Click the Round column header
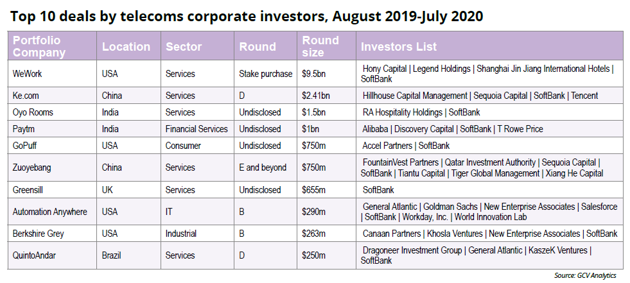The height and width of the screenshot is (283, 630). pyautogui.click(x=258, y=47)
